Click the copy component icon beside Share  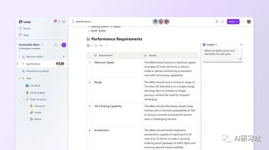click(x=222, y=22)
